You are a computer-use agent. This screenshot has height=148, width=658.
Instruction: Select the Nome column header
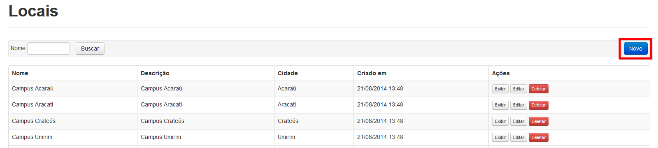point(20,73)
